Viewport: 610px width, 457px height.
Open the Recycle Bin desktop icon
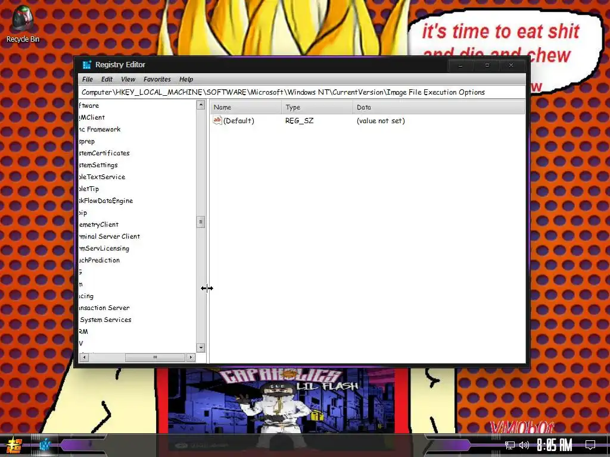tap(23, 24)
